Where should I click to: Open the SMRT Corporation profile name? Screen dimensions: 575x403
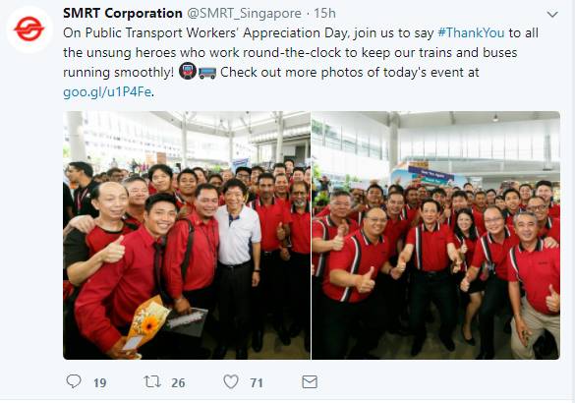point(123,13)
